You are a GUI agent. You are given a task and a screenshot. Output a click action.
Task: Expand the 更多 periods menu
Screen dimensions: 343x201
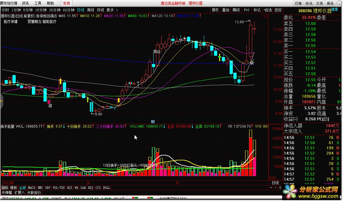pos(110,10)
